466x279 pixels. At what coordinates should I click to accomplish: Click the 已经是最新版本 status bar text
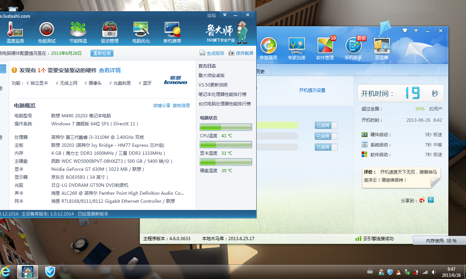[x=93, y=214]
